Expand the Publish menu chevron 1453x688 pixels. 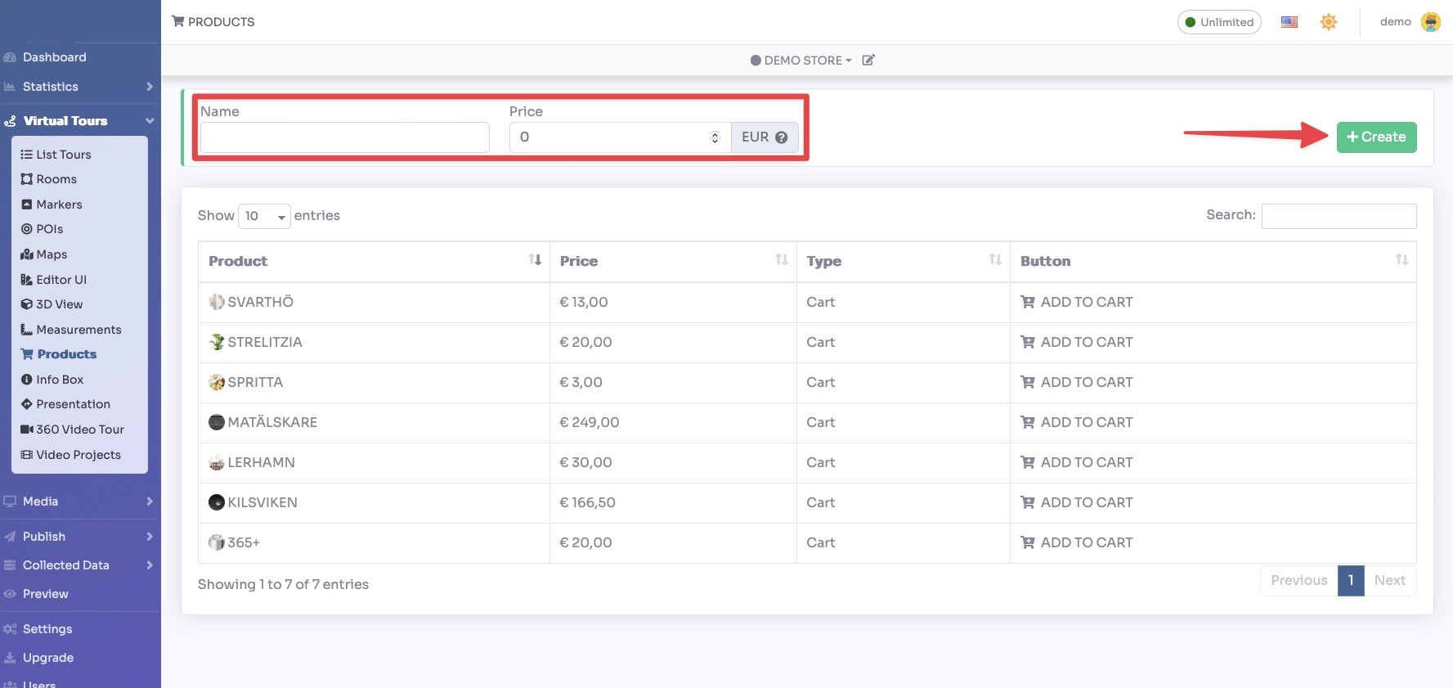click(x=150, y=537)
